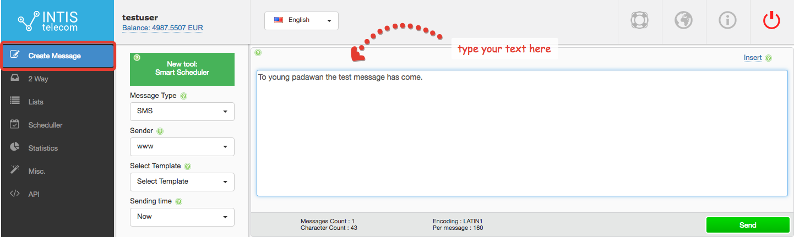Click the API code brackets icon
The width and height of the screenshot is (794, 237).
coord(15,194)
